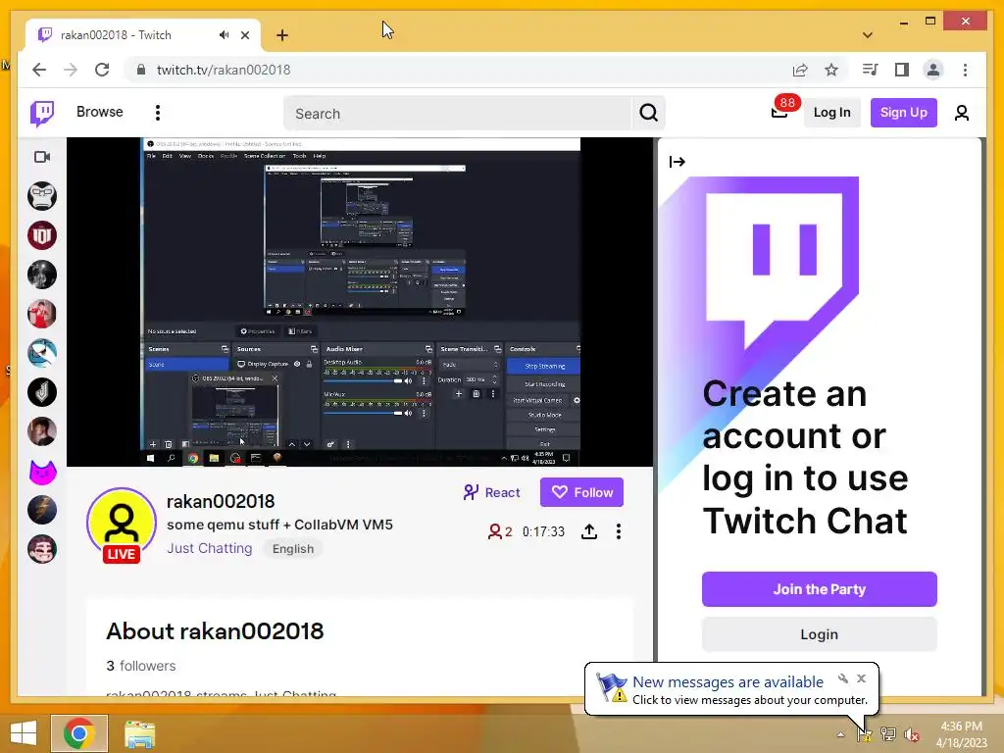Click the 3 followers text
Image resolution: width=1004 pixels, height=753 pixels.
point(141,666)
